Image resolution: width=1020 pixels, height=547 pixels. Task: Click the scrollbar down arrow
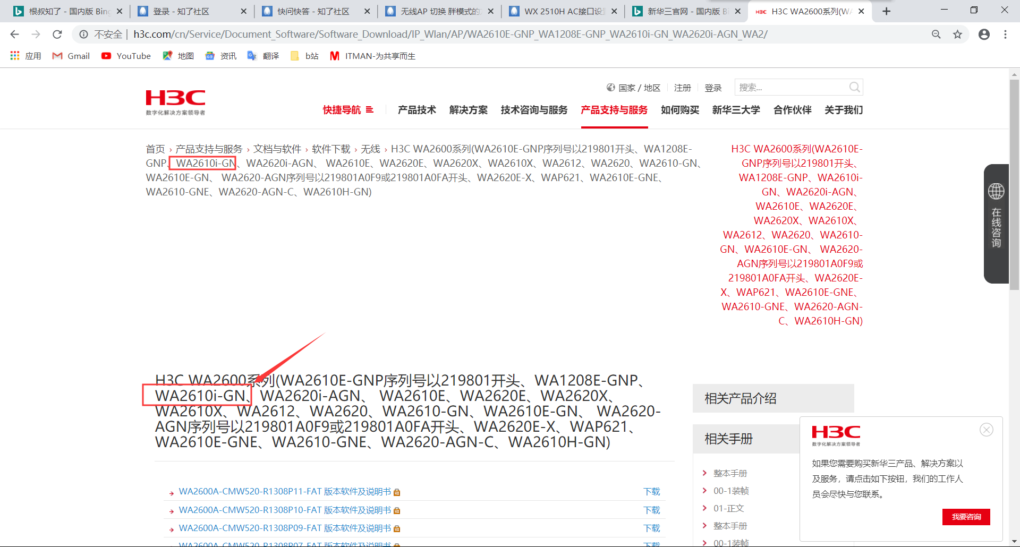tap(1014, 541)
